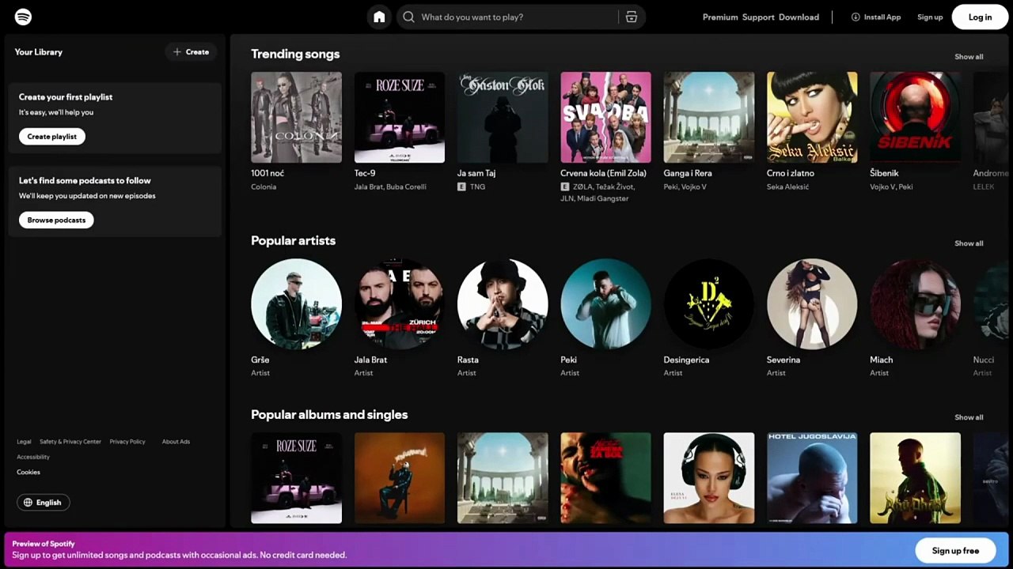
Task: Open artist Jala Brat's picture
Action: (400, 303)
